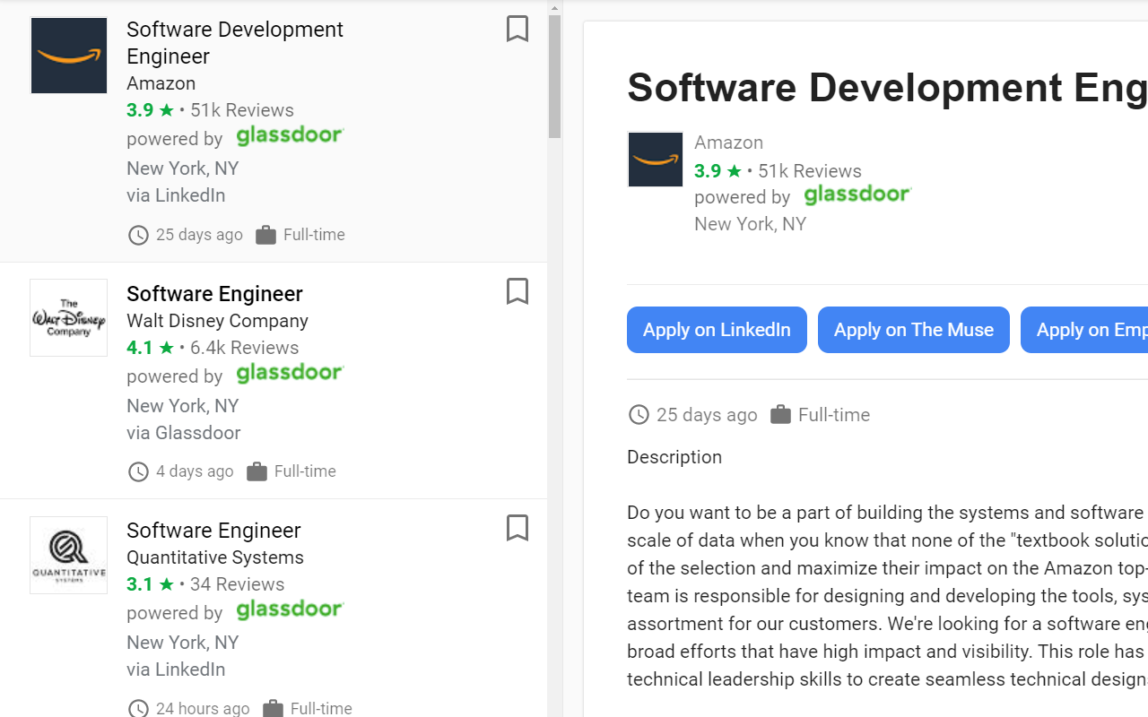1148x717 pixels.
Task: Click '6.4k Reviews' for Walt Disney
Action: click(244, 348)
